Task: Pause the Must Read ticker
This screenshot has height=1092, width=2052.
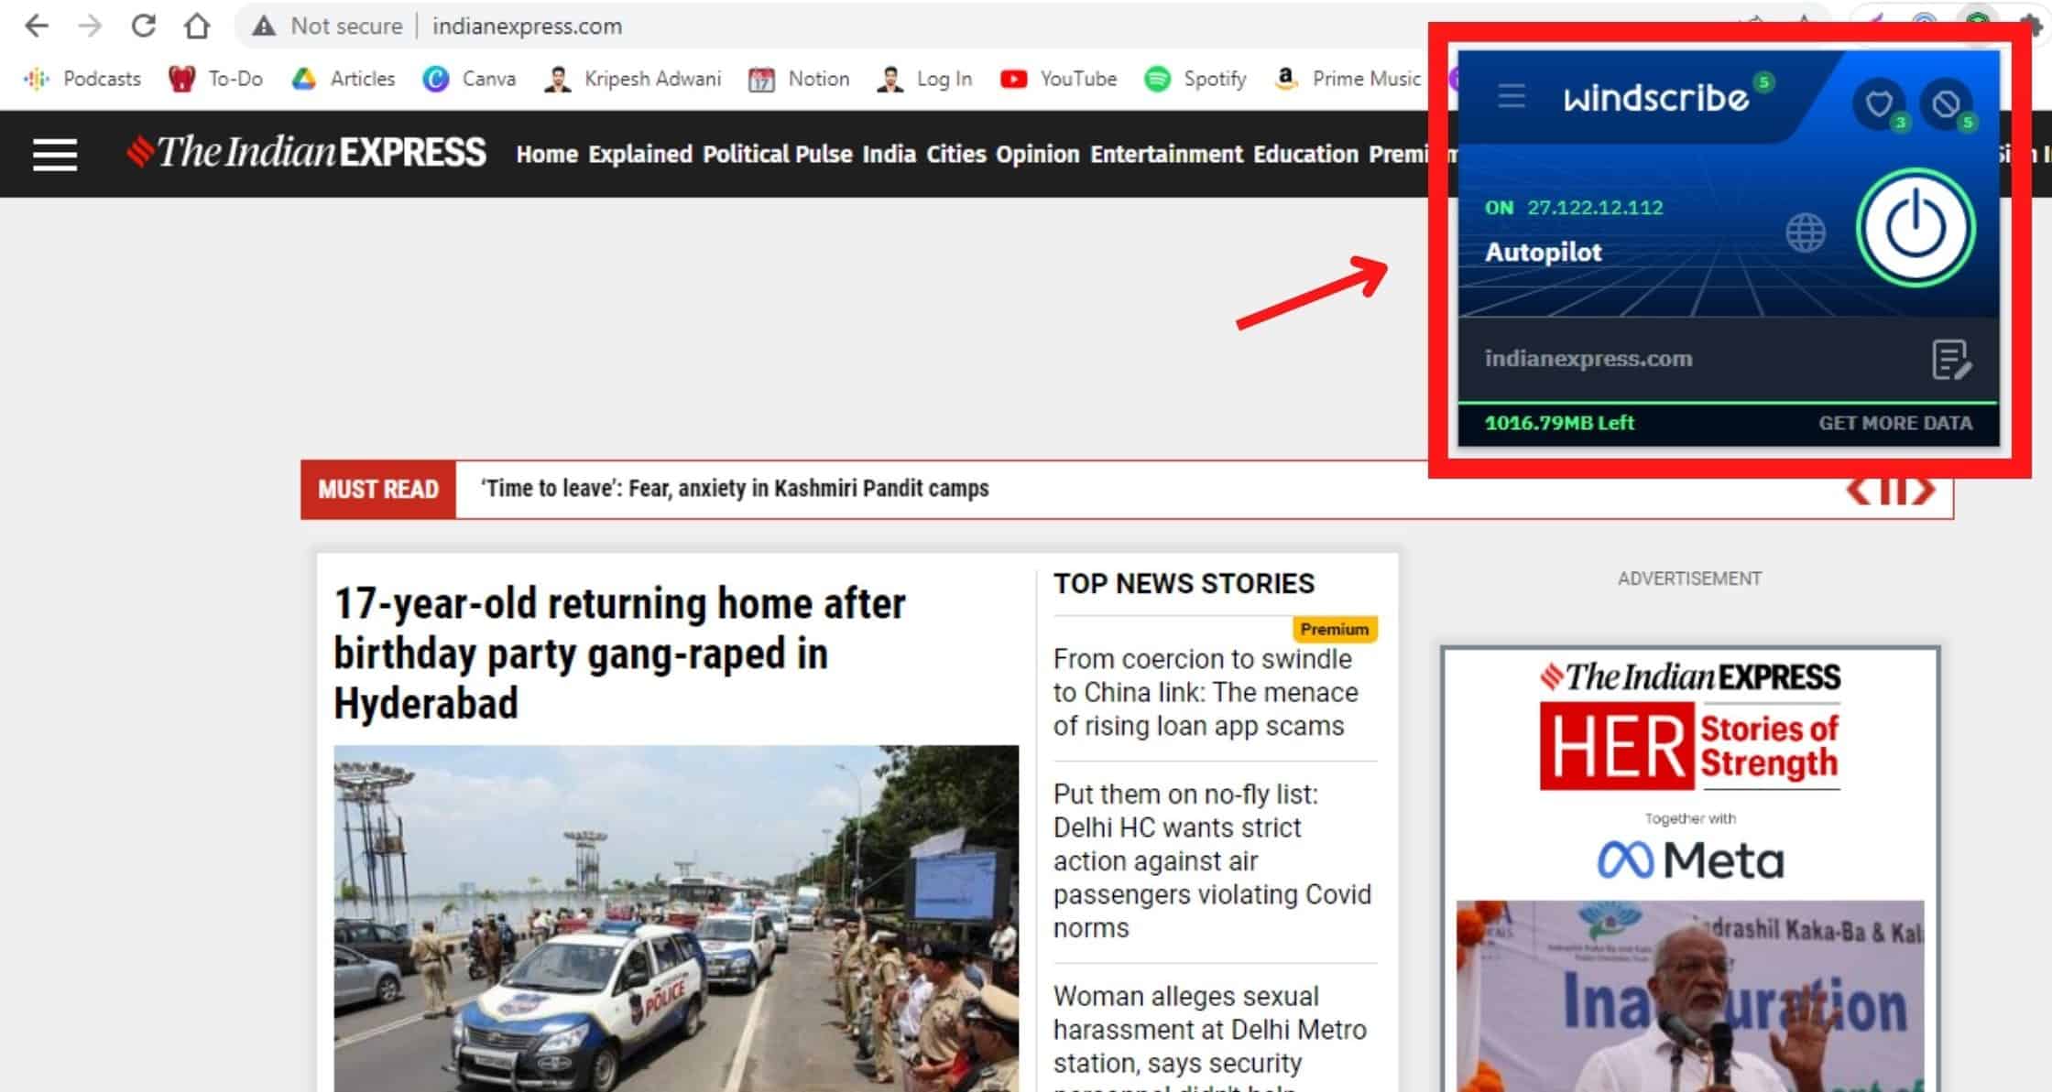Action: (1892, 491)
